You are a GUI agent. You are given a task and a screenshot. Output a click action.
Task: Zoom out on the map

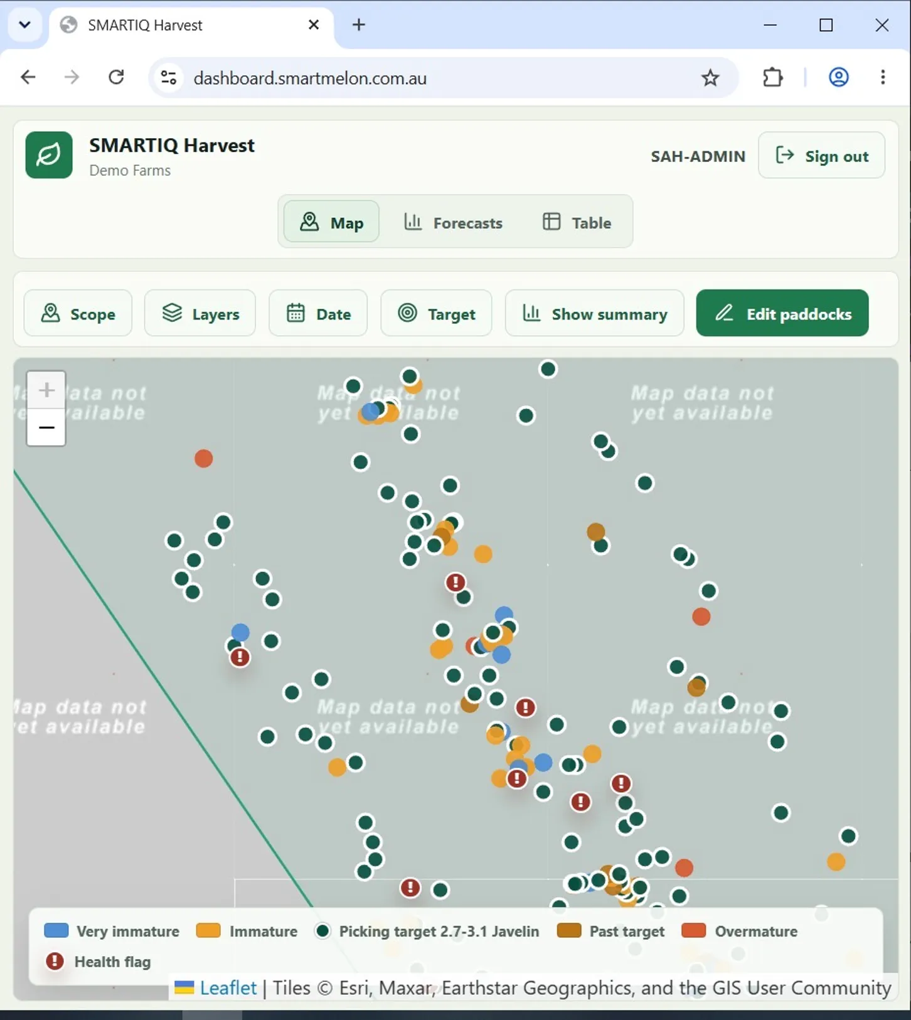click(x=46, y=428)
